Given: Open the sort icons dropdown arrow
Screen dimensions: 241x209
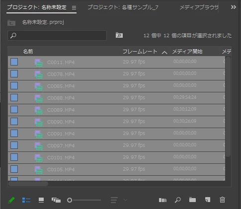Looking at the screenshot, I should pos(125,200).
